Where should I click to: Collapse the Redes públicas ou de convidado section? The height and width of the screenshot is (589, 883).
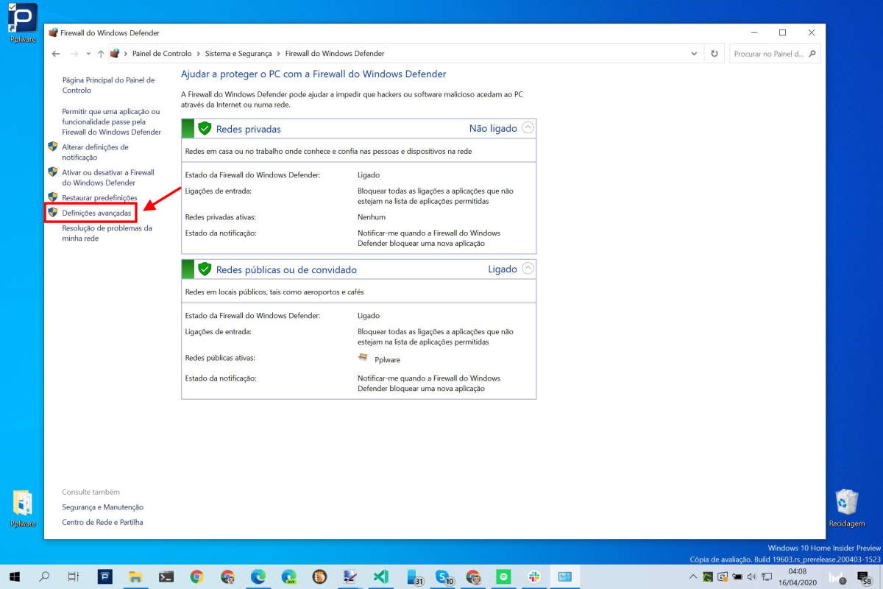pyautogui.click(x=527, y=269)
